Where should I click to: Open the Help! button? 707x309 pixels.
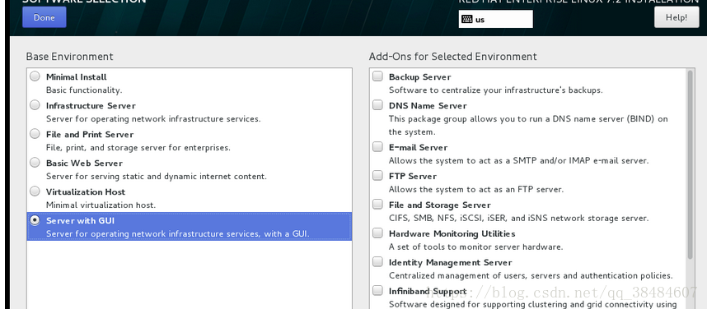pyautogui.click(x=677, y=17)
